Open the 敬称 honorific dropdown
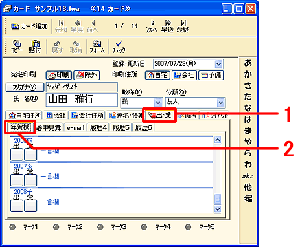Screen dimensions: 300x247 (x=158, y=102)
